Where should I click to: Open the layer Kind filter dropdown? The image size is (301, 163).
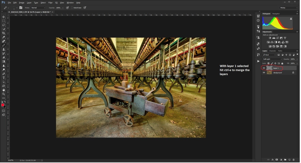click(269, 55)
